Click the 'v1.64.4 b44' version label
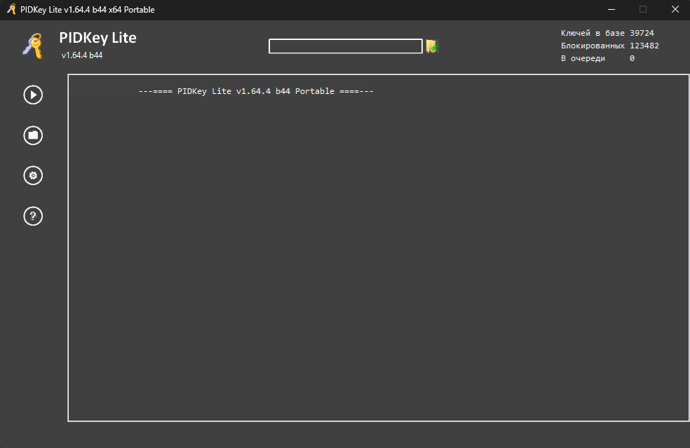The height and width of the screenshot is (448, 690). point(82,55)
